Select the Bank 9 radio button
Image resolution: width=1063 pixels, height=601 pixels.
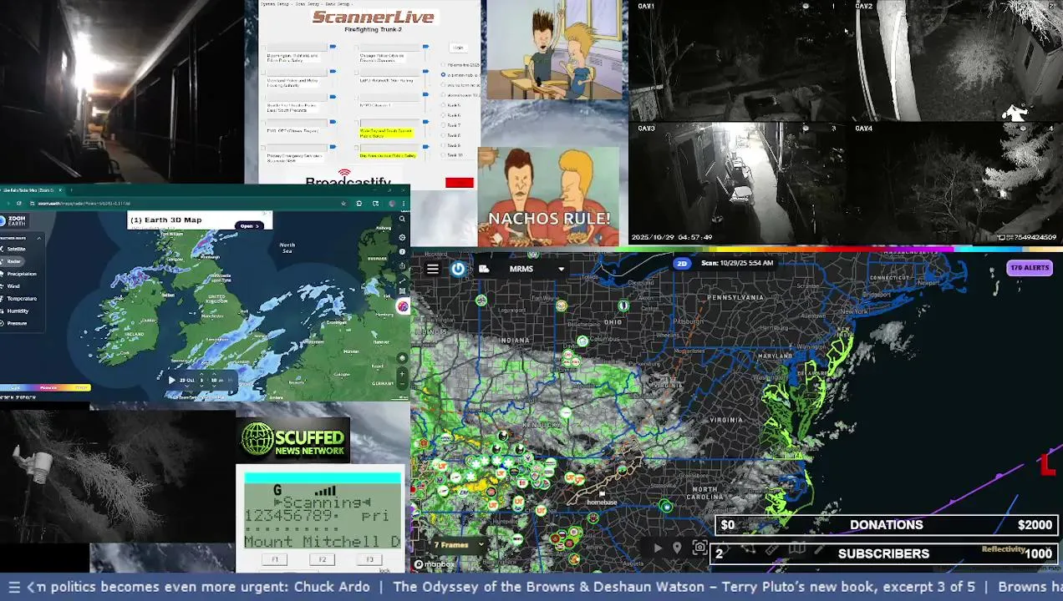click(x=443, y=145)
